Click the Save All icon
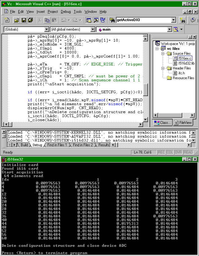The image size is (199, 256). [31, 20]
